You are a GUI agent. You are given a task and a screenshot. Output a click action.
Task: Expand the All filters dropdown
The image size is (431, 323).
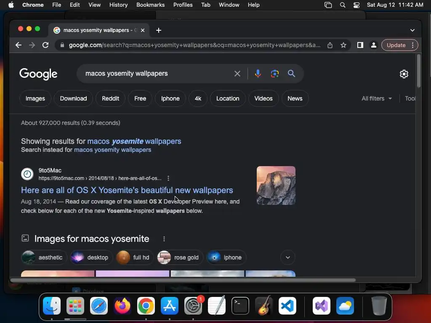pyautogui.click(x=377, y=98)
